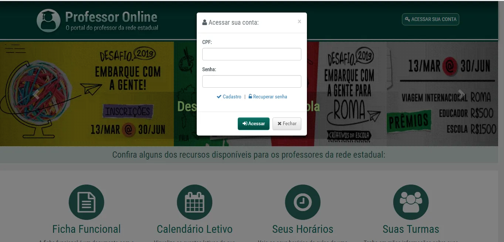Click the Suas Turmas group icon
The image size is (504, 242).
pos(411,202)
